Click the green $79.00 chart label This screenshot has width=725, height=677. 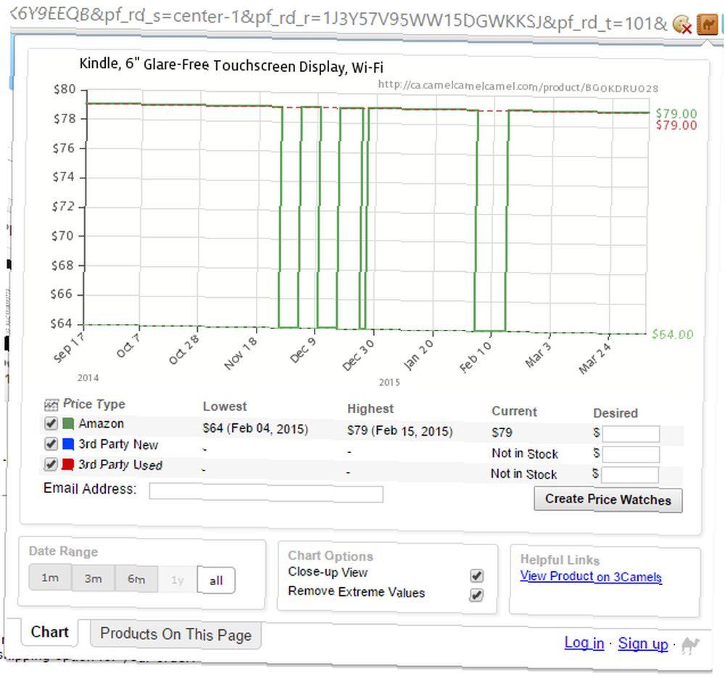coord(676,114)
